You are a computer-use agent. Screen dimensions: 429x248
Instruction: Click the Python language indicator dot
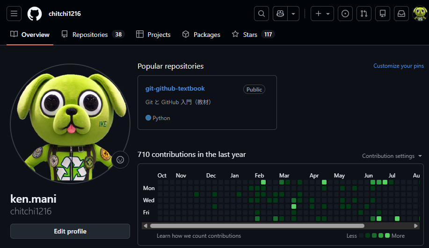148,118
